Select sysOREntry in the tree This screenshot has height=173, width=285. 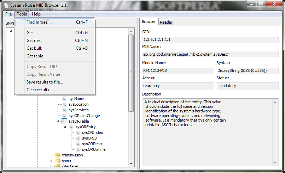pos(86,127)
